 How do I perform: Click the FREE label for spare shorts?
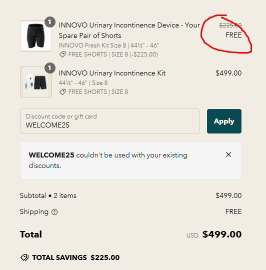233,35
